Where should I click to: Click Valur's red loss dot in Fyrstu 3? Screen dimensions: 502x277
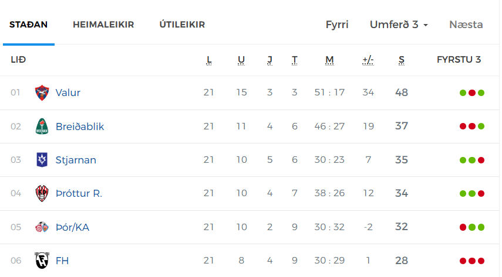pyautogui.click(x=472, y=93)
